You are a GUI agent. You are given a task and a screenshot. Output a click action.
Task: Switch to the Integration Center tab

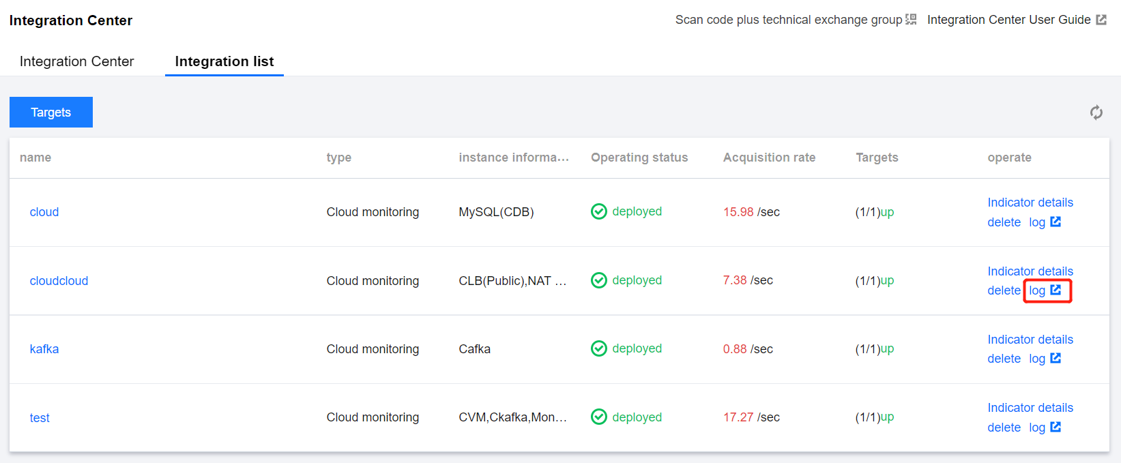point(76,61)
